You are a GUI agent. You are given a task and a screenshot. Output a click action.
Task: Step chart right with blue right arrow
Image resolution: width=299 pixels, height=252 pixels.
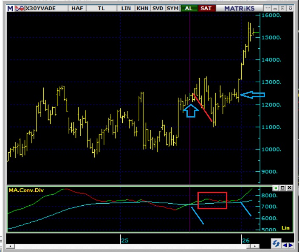click(x=291, y=245)
